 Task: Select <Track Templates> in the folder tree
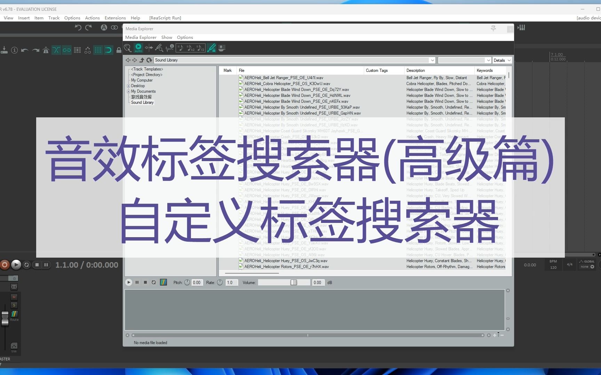[147, 69]
